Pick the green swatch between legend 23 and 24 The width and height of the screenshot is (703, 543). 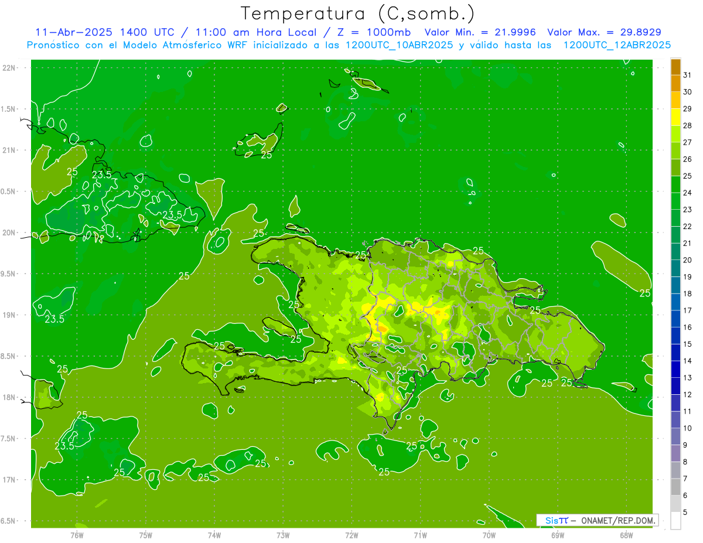[675, 201]
